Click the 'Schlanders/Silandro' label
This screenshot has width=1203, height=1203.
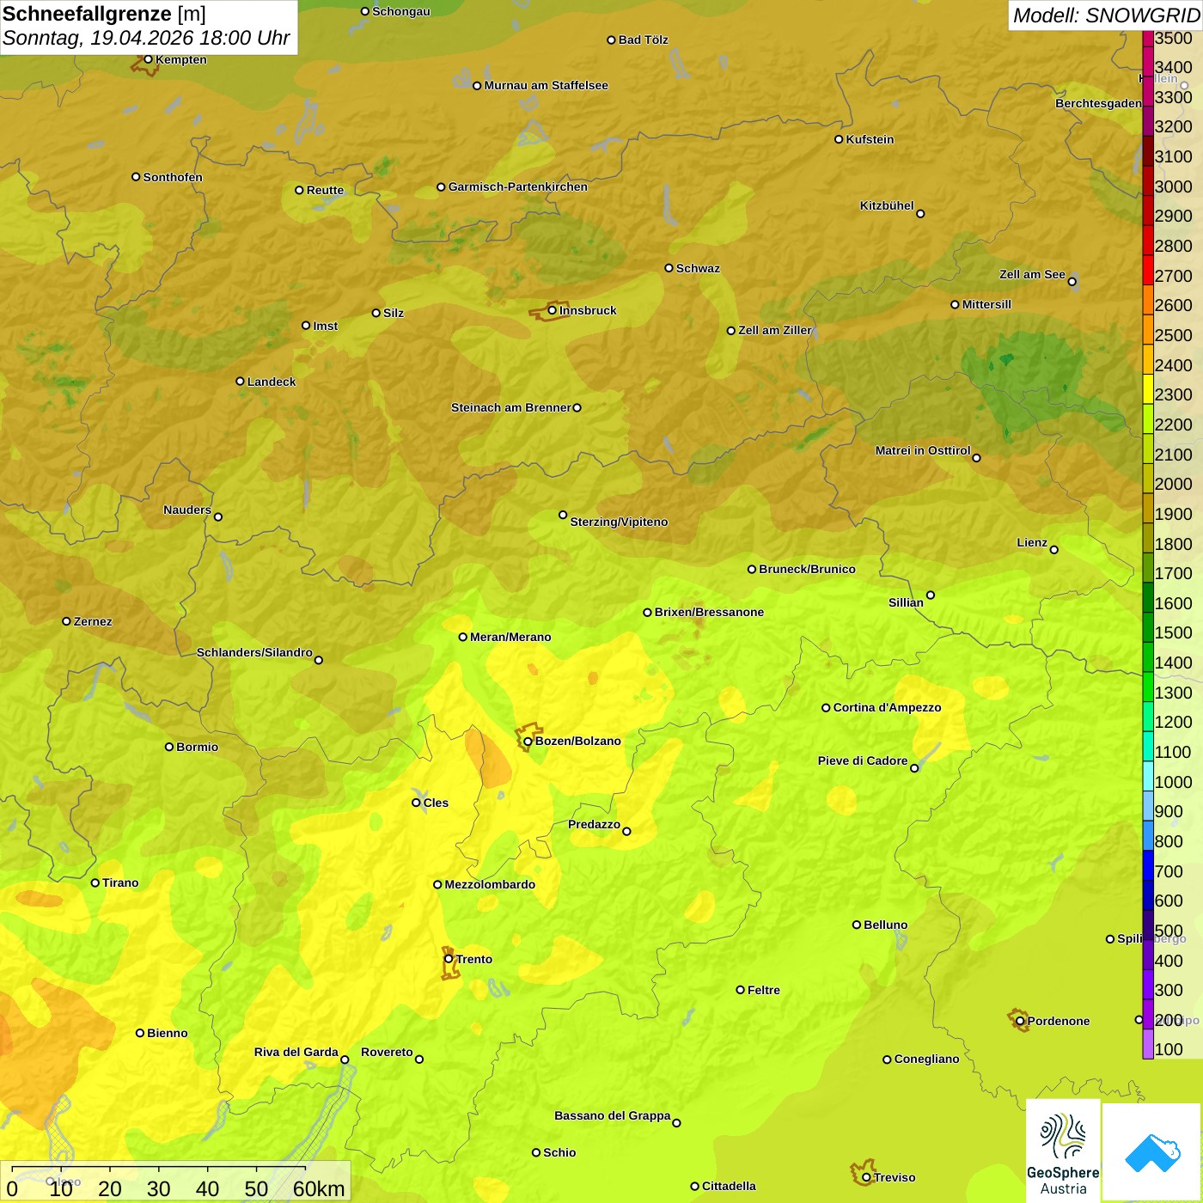(254, 652)
